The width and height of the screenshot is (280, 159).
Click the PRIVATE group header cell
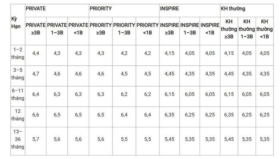pyautogui.click(x=57, y=10)
